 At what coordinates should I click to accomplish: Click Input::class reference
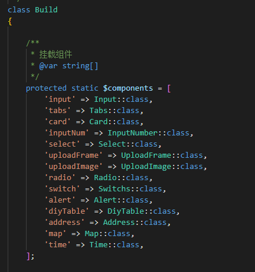(x=121, y=99)
